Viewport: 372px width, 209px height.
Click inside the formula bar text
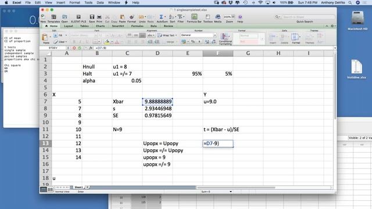101,48
